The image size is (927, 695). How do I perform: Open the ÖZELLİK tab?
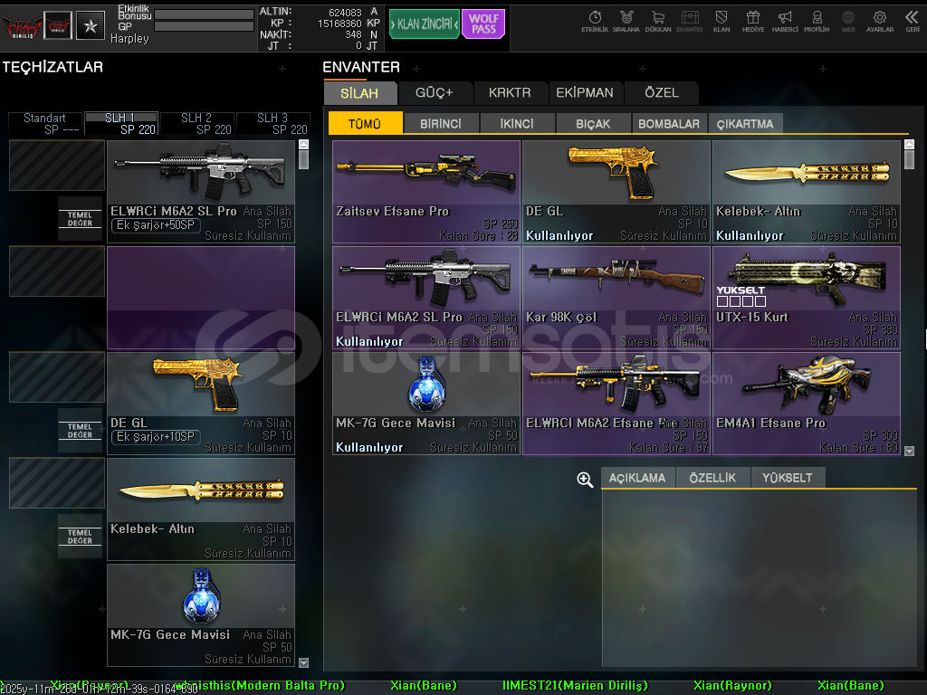coord(712,478)
